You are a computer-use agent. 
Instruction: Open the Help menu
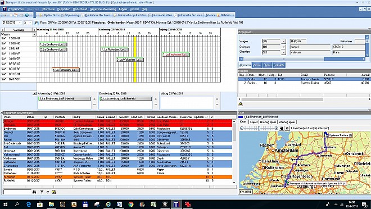[144, 9]
